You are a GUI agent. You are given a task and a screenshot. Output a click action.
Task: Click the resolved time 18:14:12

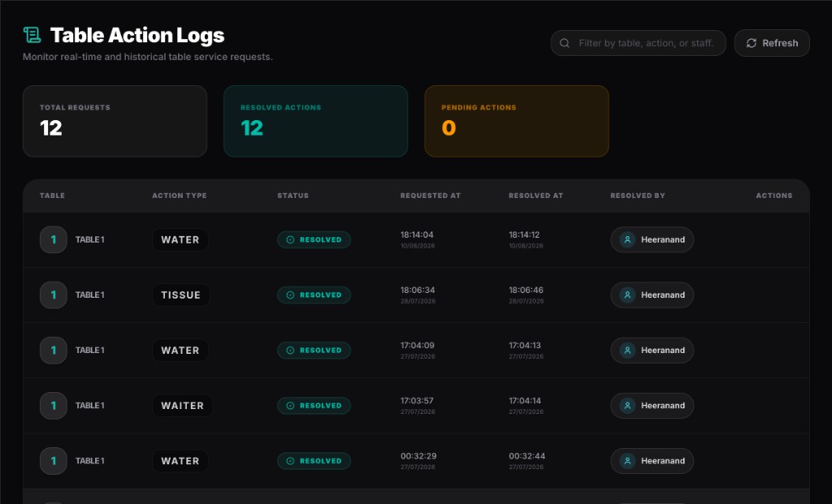pyautogui.click(x=524, y=235)
